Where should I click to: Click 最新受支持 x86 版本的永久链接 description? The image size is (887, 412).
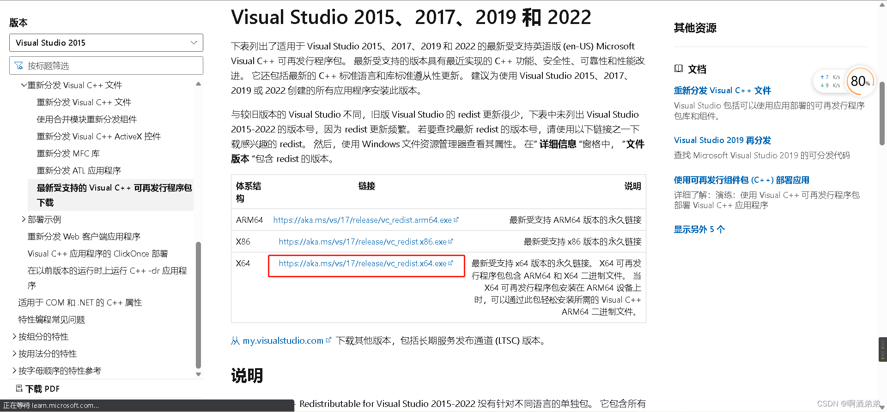tap(582, 241)
